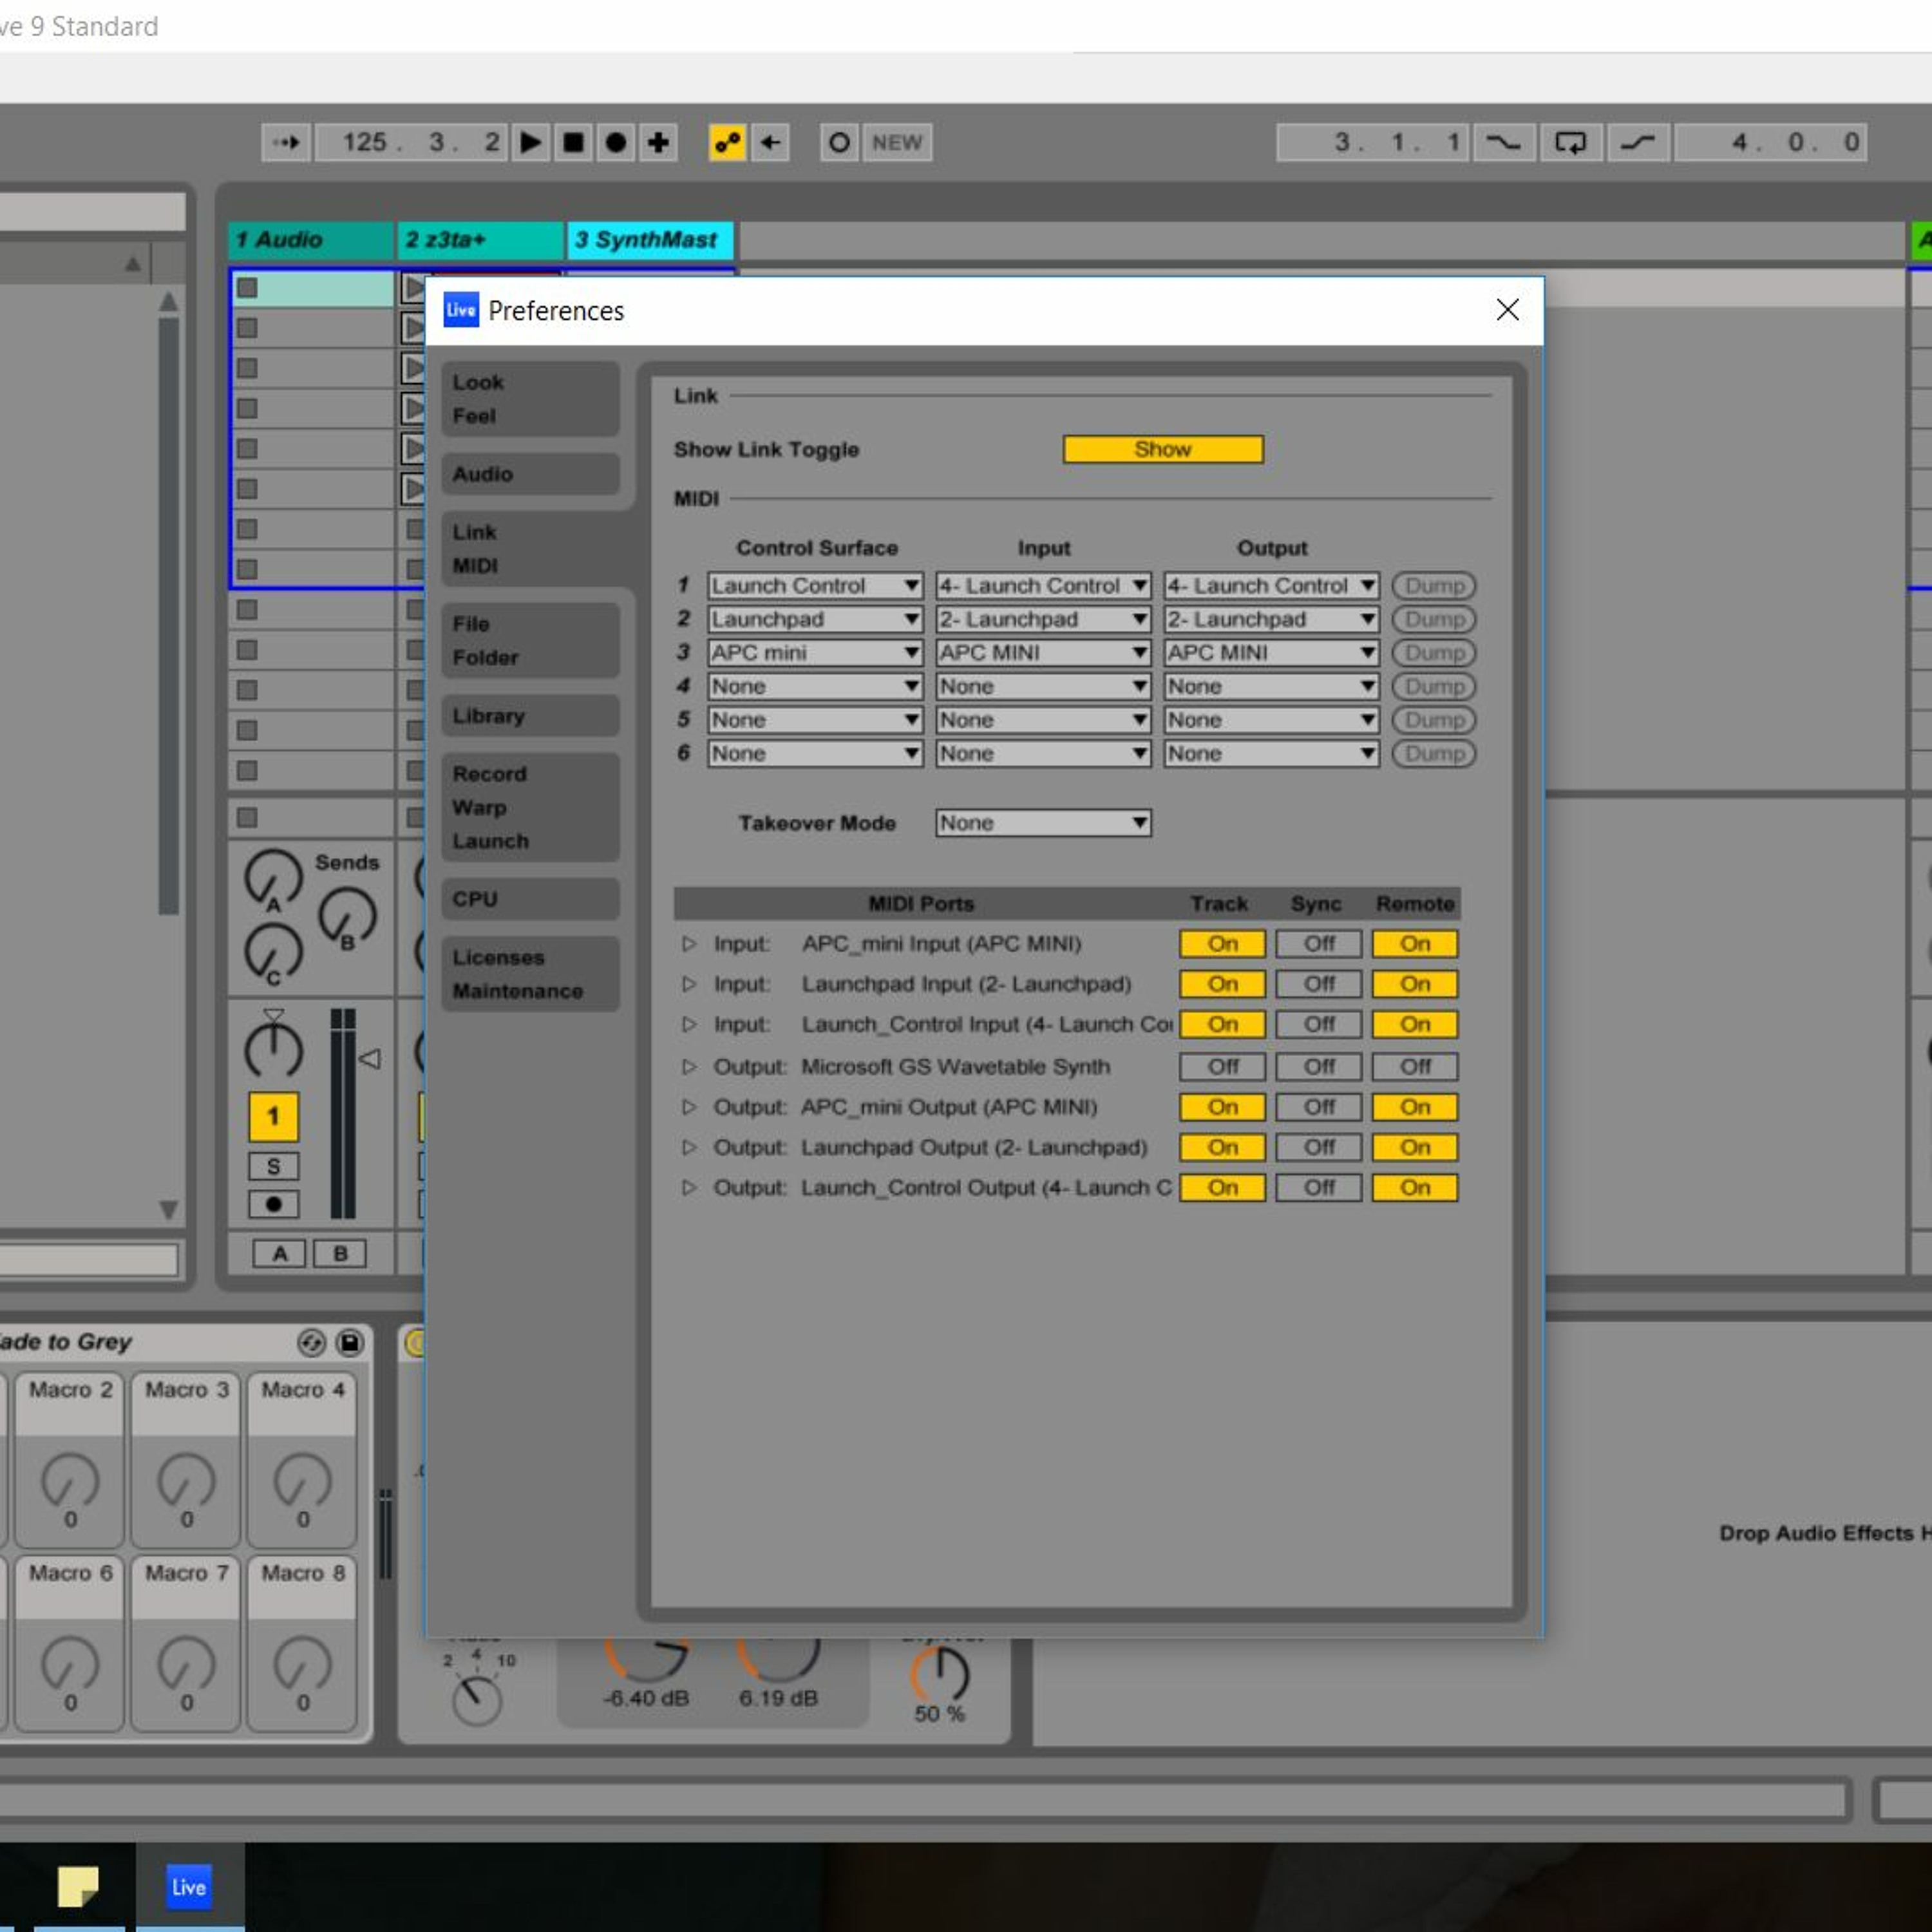Open the Licenses Maintenance tab
Viewport: 1932px width, 1932px height.
(530, 974)
